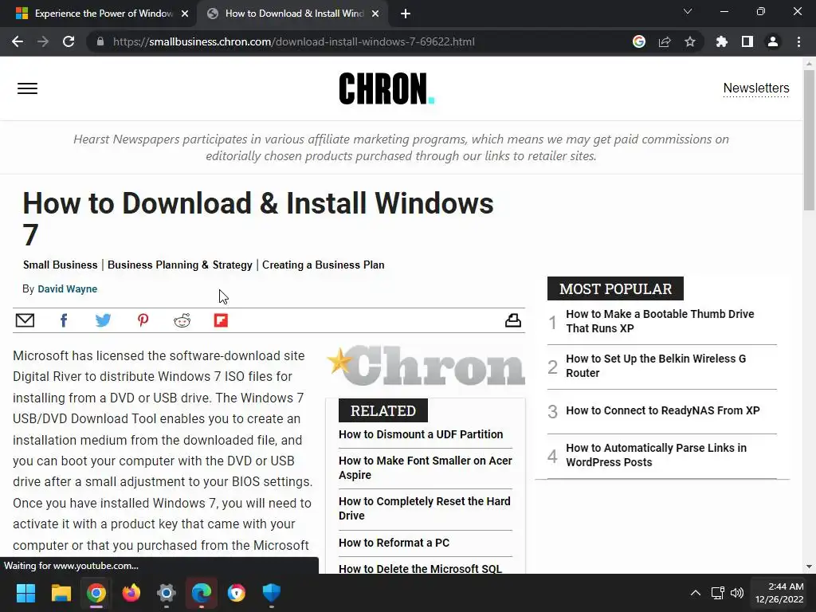Screen dimensions: 816x612
Task: Pin article on Pinterest
Action: pos(143,320)
